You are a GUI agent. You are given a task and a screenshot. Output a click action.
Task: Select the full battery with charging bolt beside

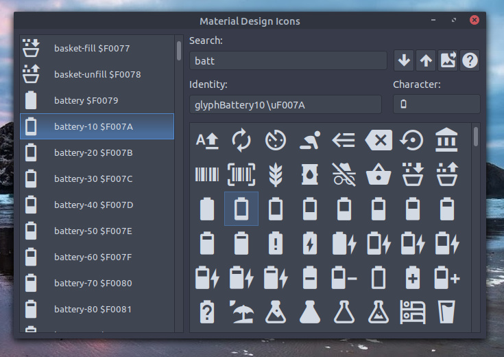(x=344, y=243)
